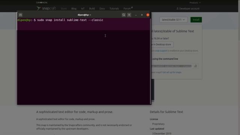Screen dimensions: 240x135
Task: Maximize the terminal window
Action: pos(142,15)
